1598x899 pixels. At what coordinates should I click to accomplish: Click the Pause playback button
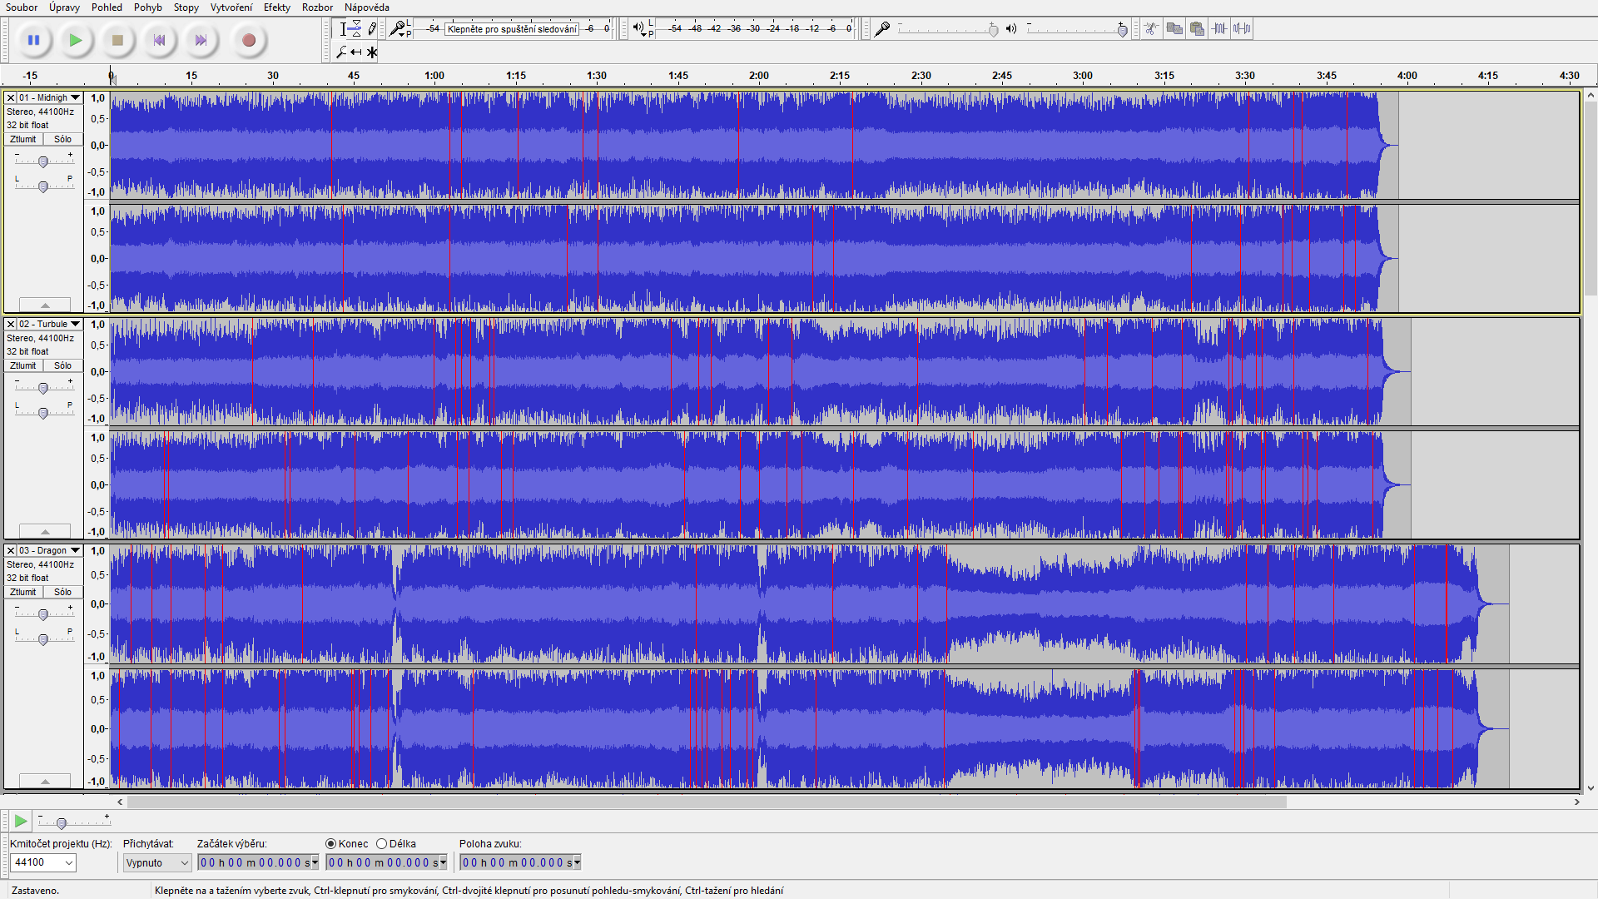[34, 40]
